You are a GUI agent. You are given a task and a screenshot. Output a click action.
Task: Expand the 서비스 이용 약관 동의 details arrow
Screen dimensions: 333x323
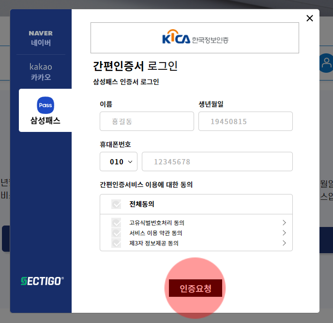pyautogui.click(x=285, y=233)
